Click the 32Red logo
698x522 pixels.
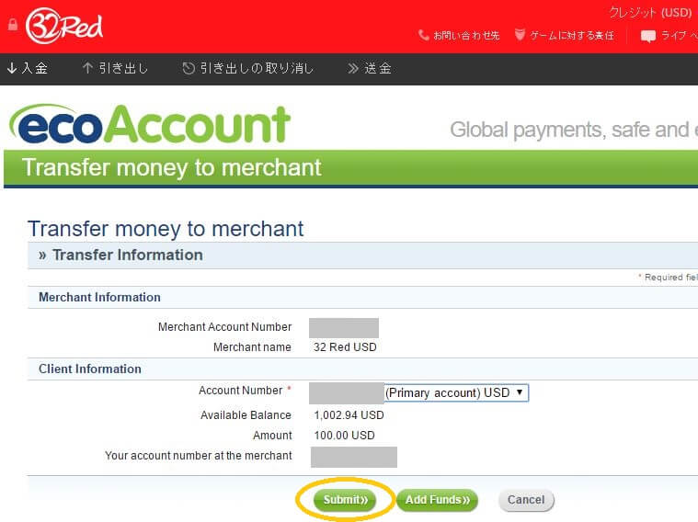[64, 25]
